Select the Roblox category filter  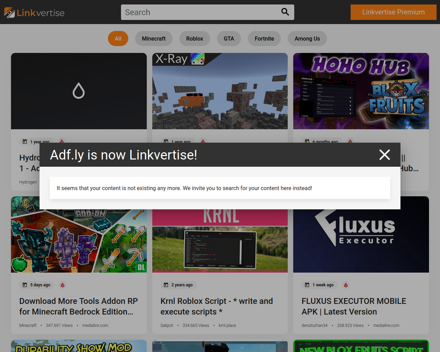coord(195,38)
